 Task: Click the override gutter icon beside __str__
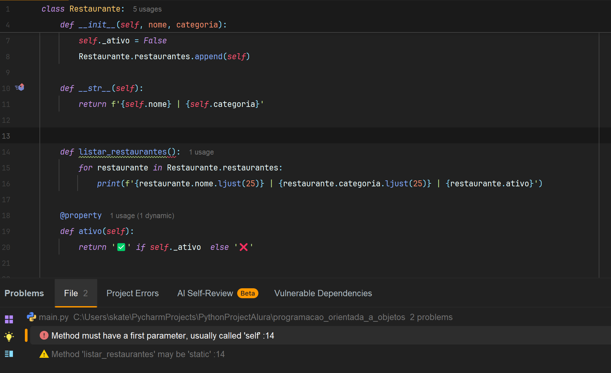point(20,87)
